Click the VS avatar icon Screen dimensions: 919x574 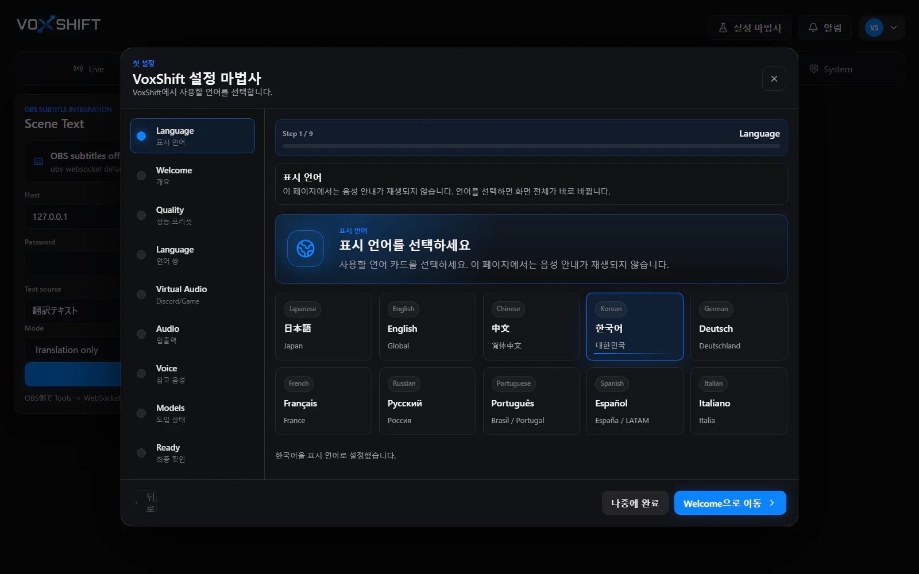pos(874,28)
